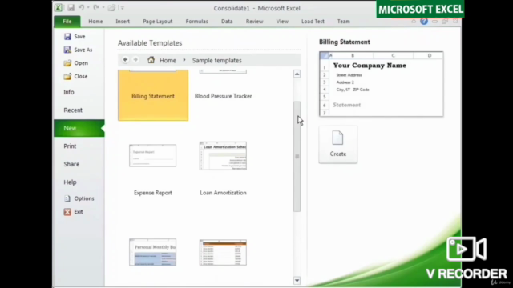Open the Review tab
This screenshot has width=513, height=288.
tap(255, 22)
